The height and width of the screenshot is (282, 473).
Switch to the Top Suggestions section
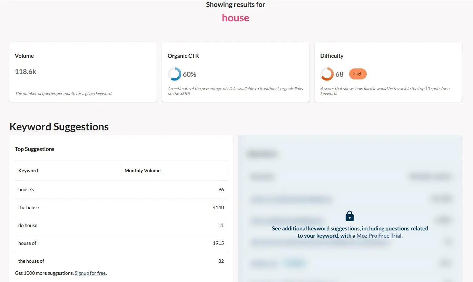click(34, 149)
